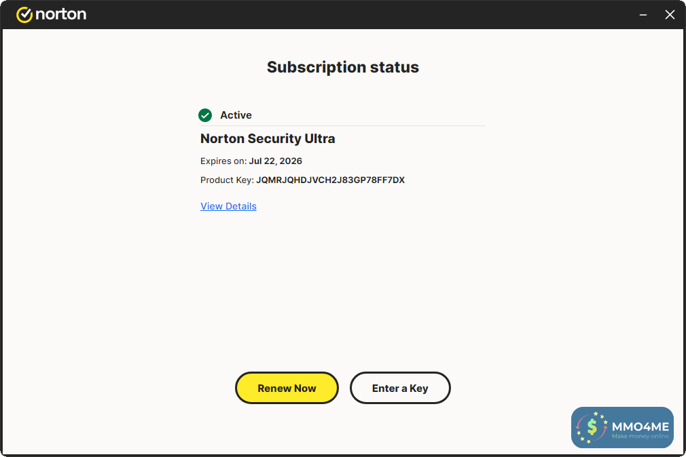Click the divider line under Active status

click(x=342, y=126)
